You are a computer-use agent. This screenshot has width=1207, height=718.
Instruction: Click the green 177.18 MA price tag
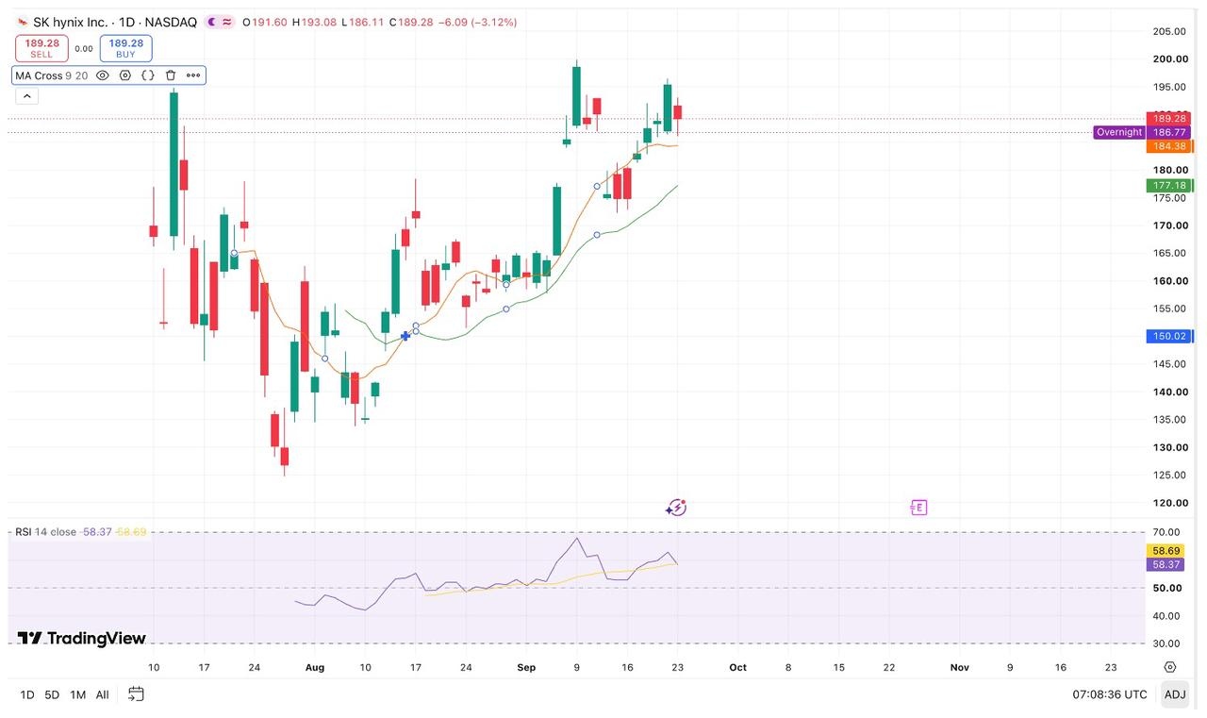1169,186
